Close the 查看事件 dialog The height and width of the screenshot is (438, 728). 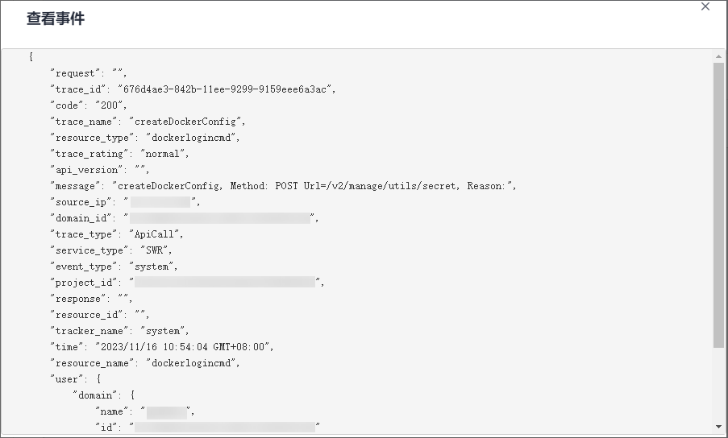pyautogui.click(x=705, y=6)
